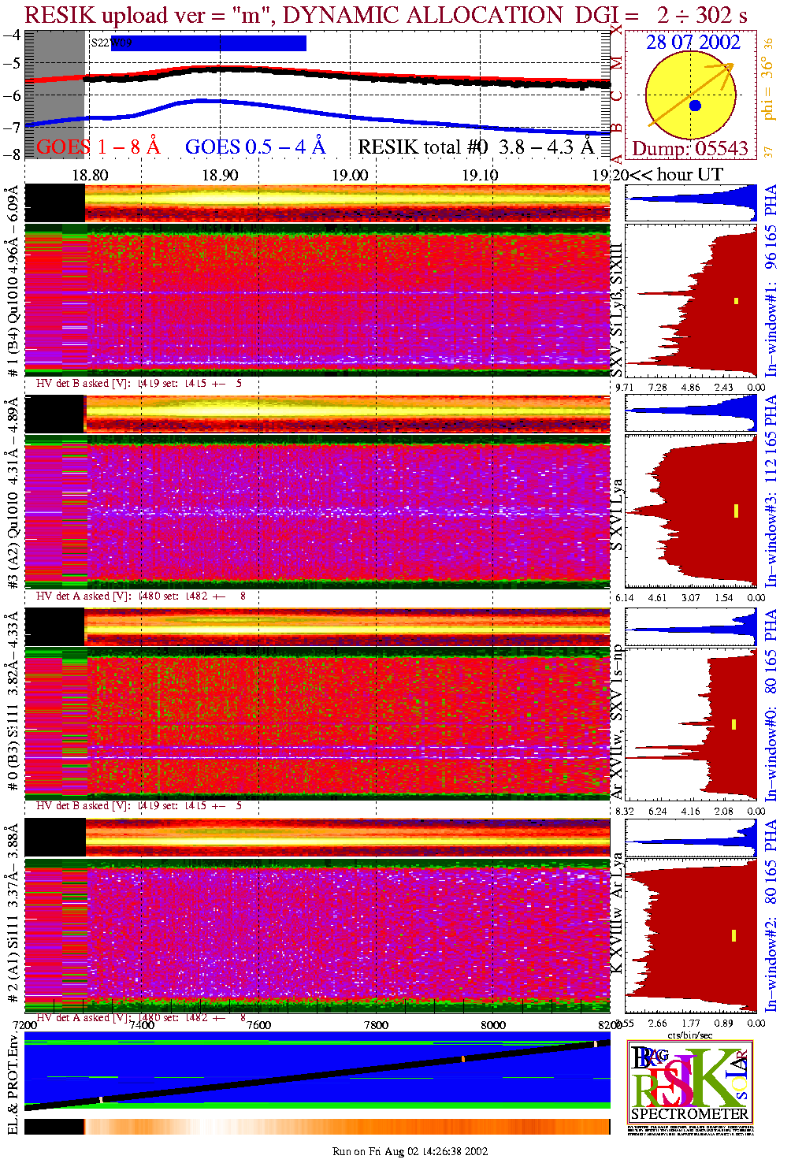The image size is (791, 1163).
Task: Click the 19.00 hour UT axis label
Action: point(349,175)
